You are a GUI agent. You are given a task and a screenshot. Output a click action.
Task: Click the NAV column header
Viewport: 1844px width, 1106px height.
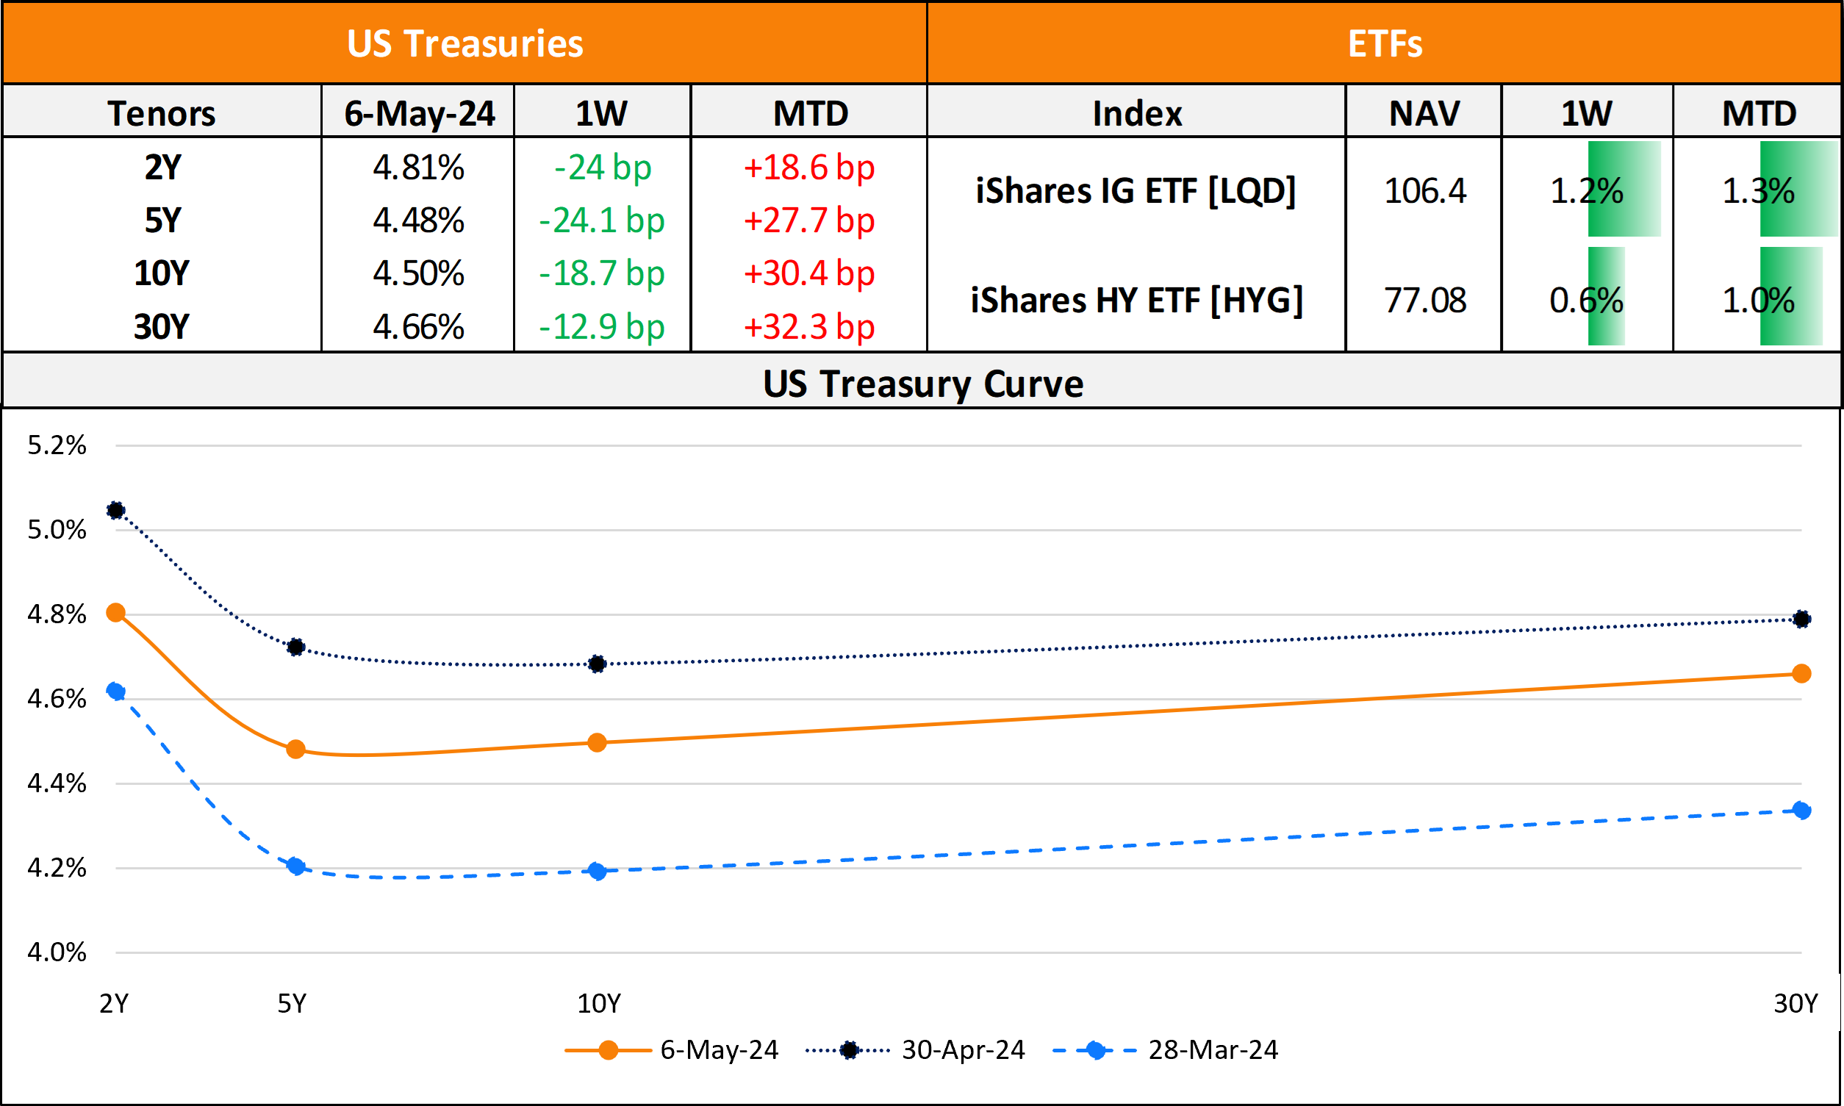pos(1424,113)
